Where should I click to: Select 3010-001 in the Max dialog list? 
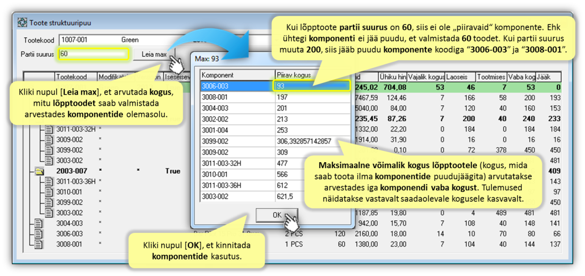(237, 174)
